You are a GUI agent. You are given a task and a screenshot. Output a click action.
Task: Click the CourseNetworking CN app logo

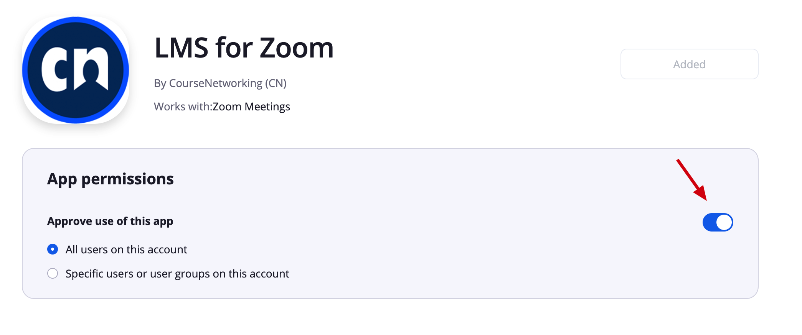pyautogui.click(x=76, y=70)
